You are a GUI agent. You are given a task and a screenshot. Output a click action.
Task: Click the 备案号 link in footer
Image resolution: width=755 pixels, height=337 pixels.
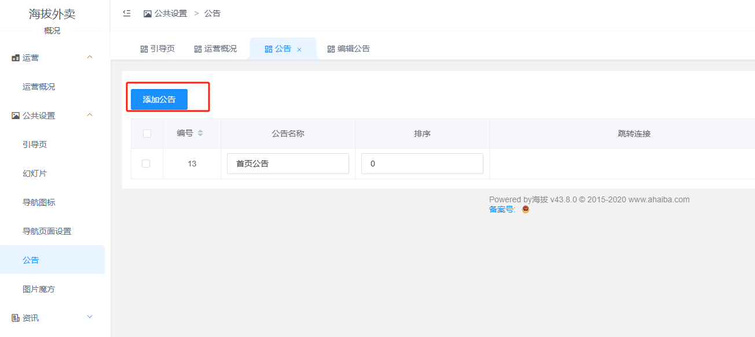(502, 210)
